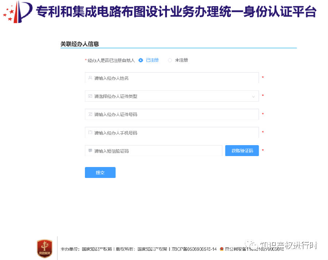Click the 提交 submit button
The width and height of the screenshot is (328, 260).
[100, 172]
